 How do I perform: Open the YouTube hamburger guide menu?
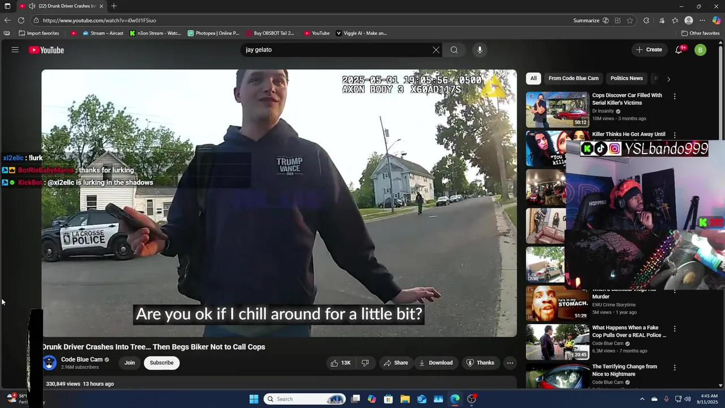pos(15,50)
